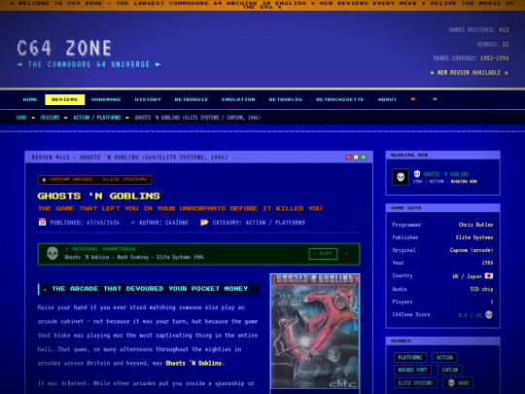Click Original value Capcom (arcade)

[x=472, y=250]
